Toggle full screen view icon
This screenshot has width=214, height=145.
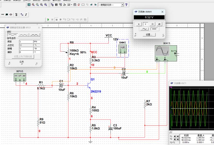(29, 5)
